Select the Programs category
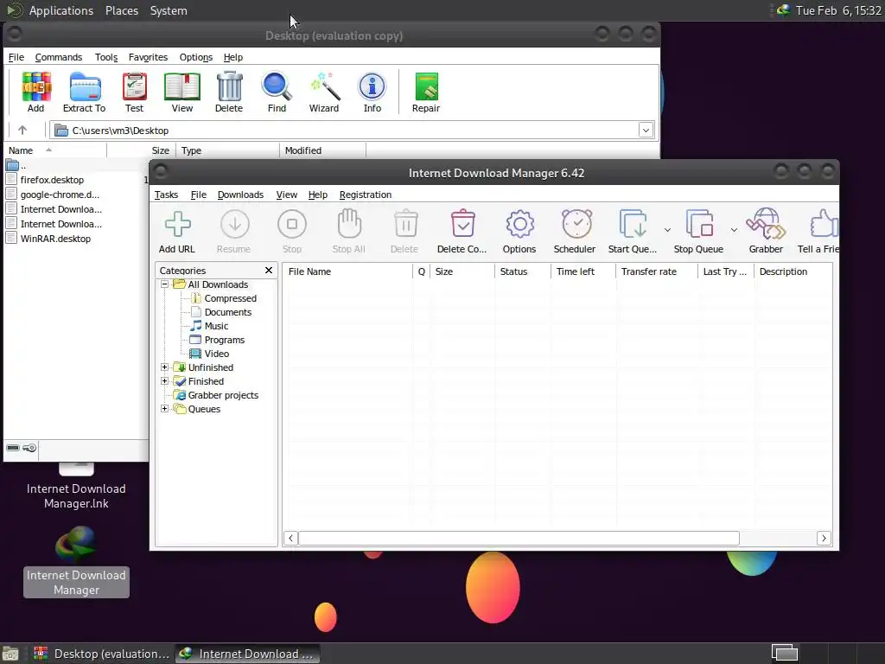The height and width of the screenshot is (664, 885). (225, 340)
